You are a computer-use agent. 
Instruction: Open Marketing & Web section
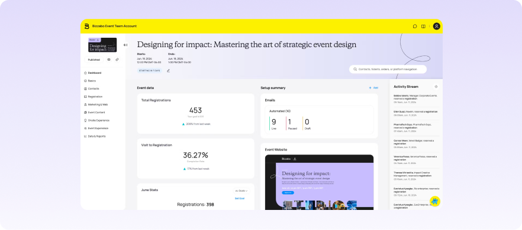[x=96, y=104]
